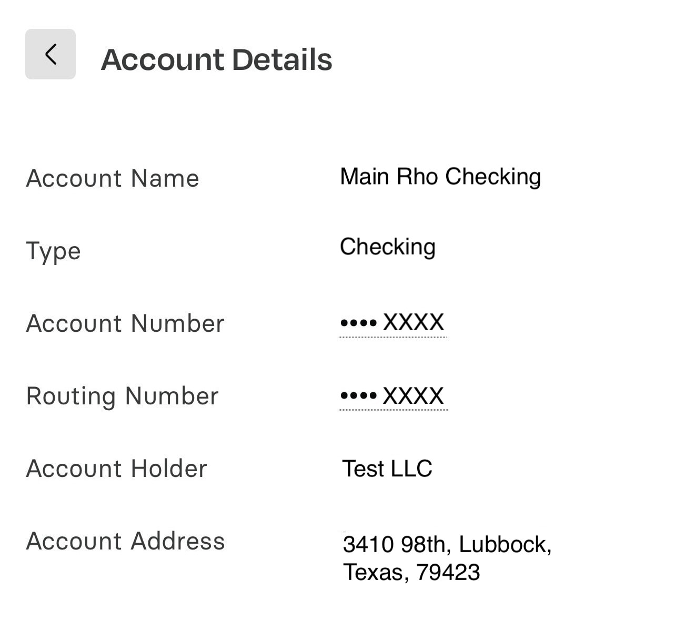Reveal the masked routing number
Screen dimensions: 675x631
pyautogui.click(x=392, y=396)
